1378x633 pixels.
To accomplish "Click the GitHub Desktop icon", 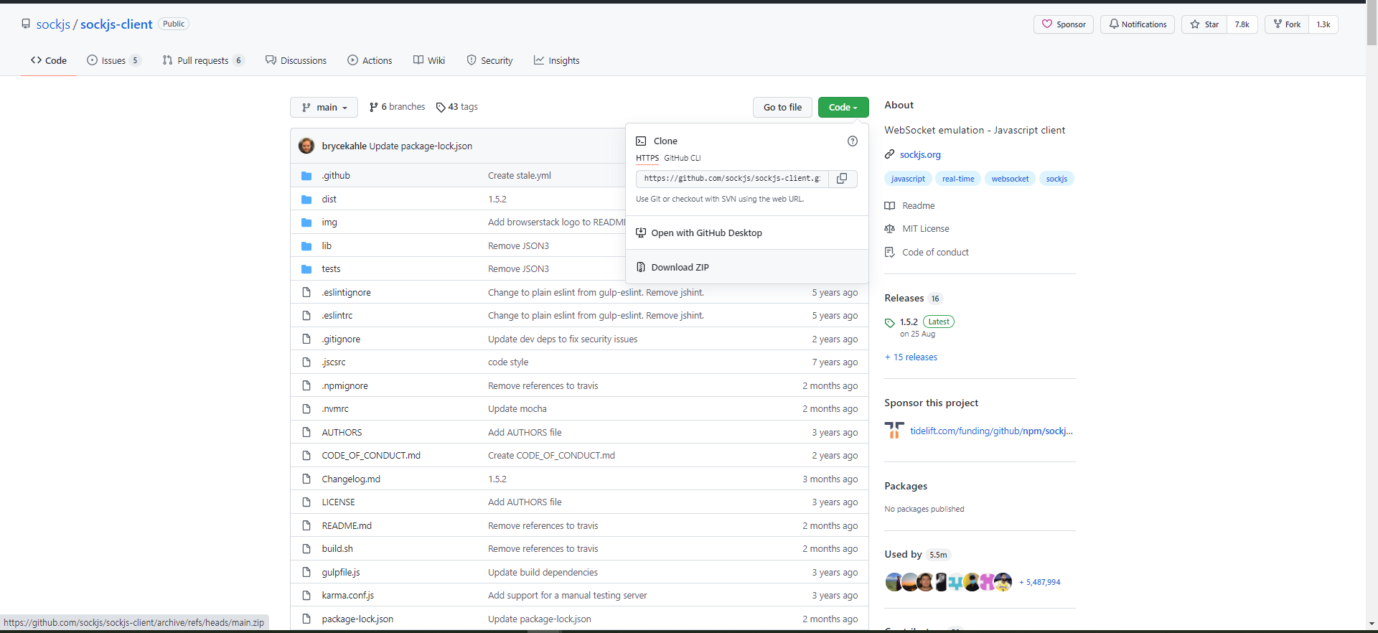I will (x=641, y=233).
